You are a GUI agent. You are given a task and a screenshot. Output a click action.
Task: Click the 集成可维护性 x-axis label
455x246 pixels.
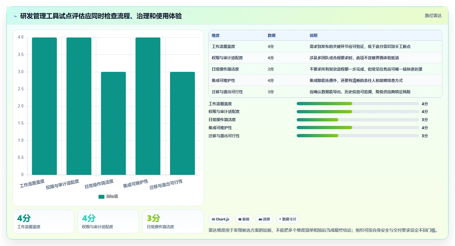[x=136, y=184]
